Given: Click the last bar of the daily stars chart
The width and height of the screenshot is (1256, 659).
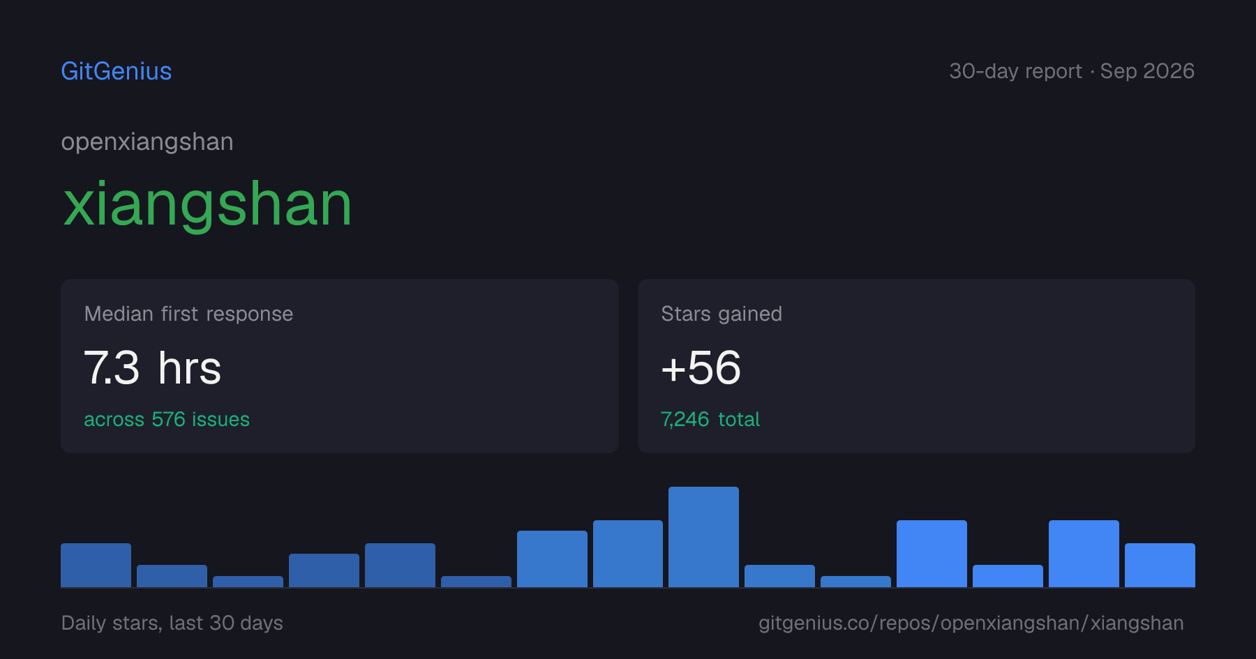Looking at the screenshot, I should pyautogui.click(x=1160, y=565).
